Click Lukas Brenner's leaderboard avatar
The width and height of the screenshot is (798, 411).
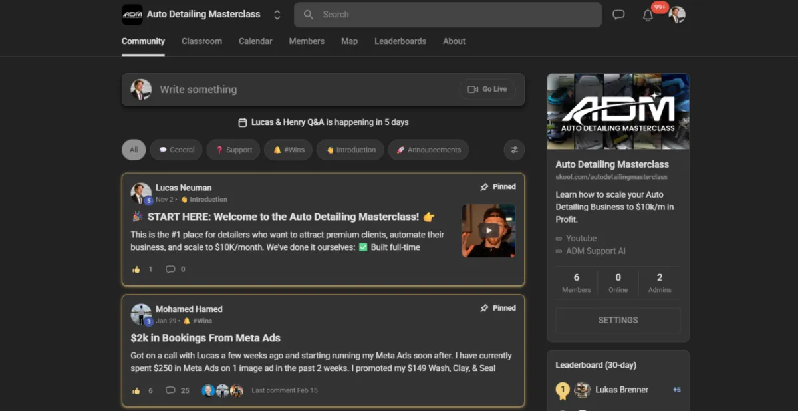(582, 390)
